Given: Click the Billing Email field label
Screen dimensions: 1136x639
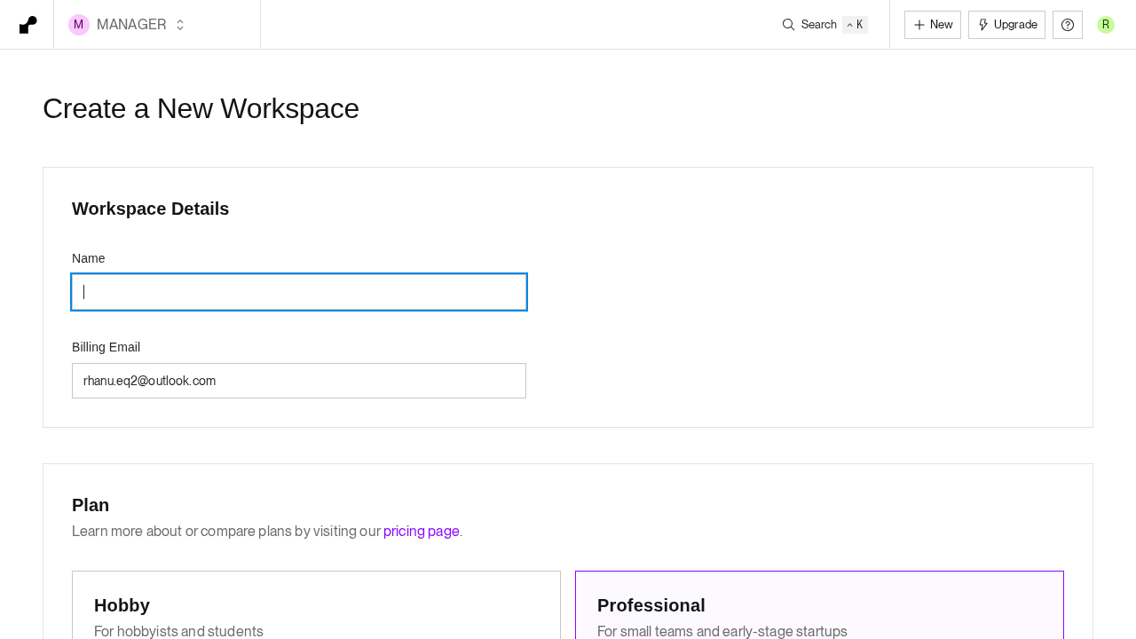Looking at the screenshot, I should pos(106,347).
